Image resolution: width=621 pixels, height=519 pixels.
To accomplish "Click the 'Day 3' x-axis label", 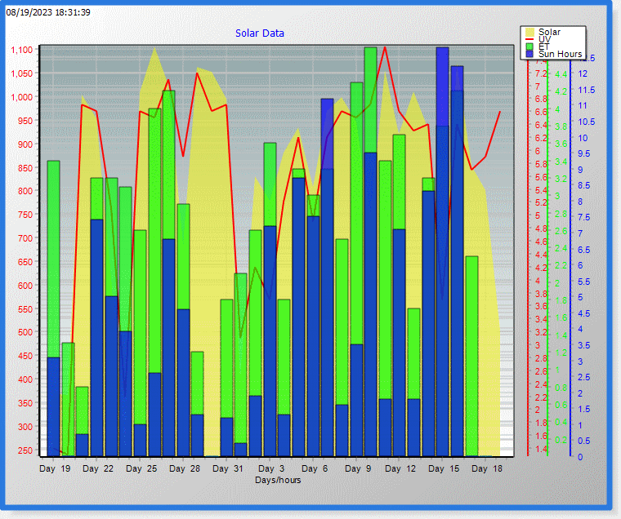I will [271, 468].
